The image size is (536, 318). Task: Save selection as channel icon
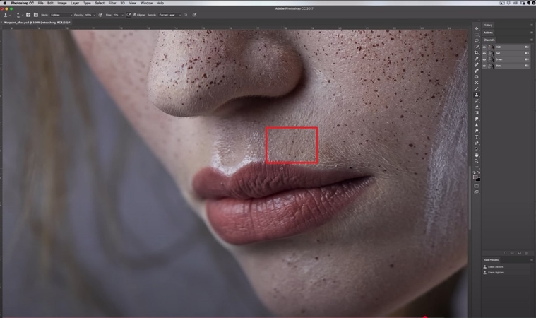click(512, 253)
